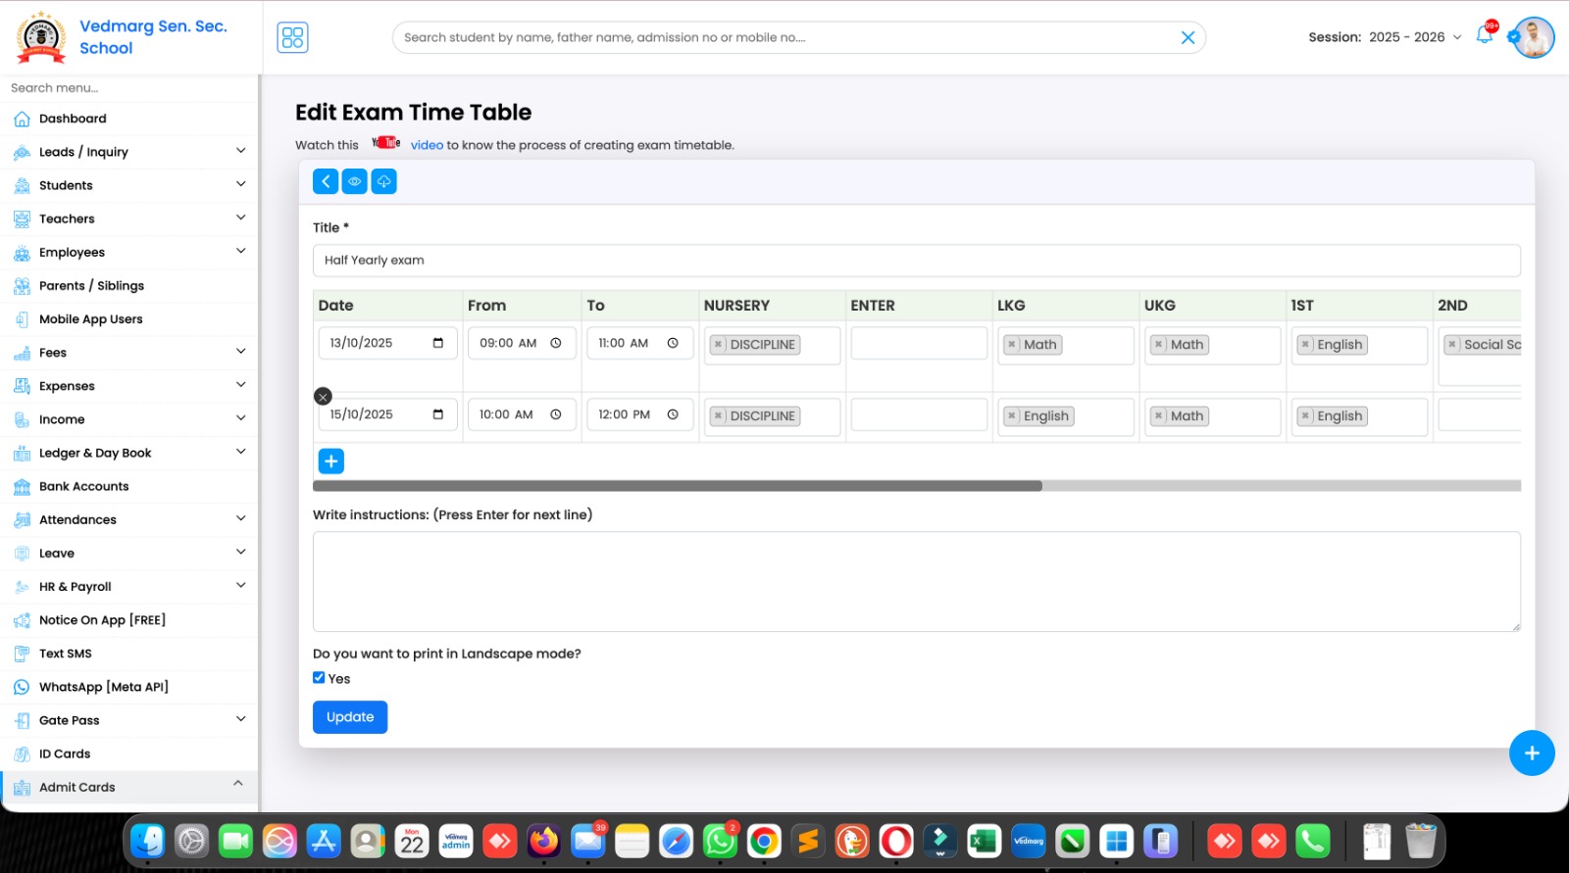Focus the Search menu field
Screen dimensions: 1569x873
coord(129,88)
